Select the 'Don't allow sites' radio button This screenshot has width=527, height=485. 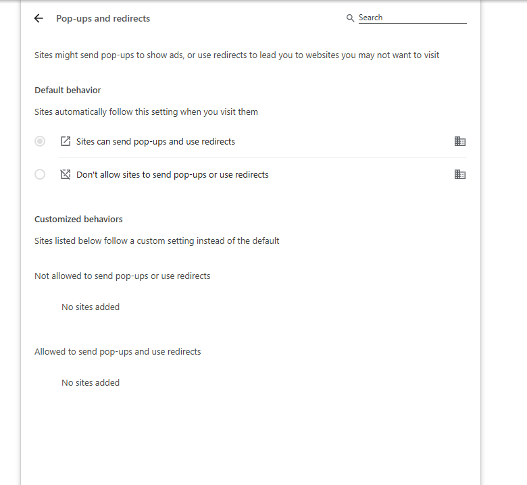tap(40, 174)
